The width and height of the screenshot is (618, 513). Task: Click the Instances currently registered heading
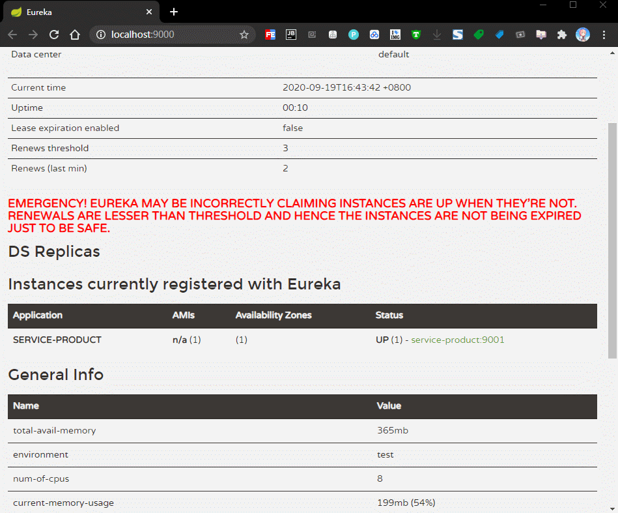175,284
